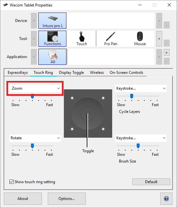The image size is (177, 208).
Task: Open the Rotate function dropdown
Action: [x=35, y=138]
